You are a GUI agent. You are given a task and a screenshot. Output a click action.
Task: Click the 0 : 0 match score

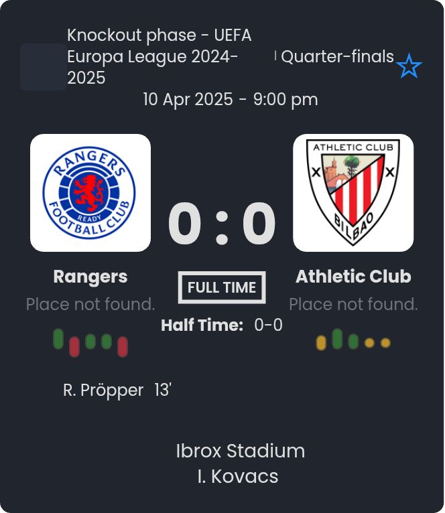(x=222, y=224)
